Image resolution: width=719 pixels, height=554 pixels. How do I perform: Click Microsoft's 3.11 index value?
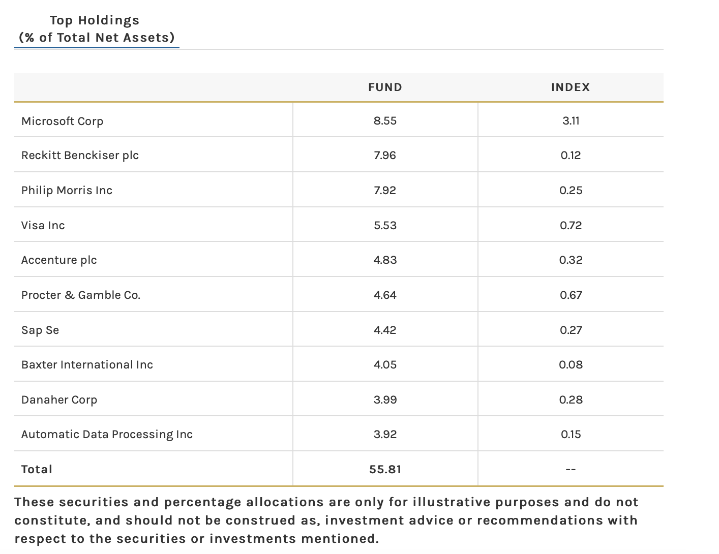(571, 121)
